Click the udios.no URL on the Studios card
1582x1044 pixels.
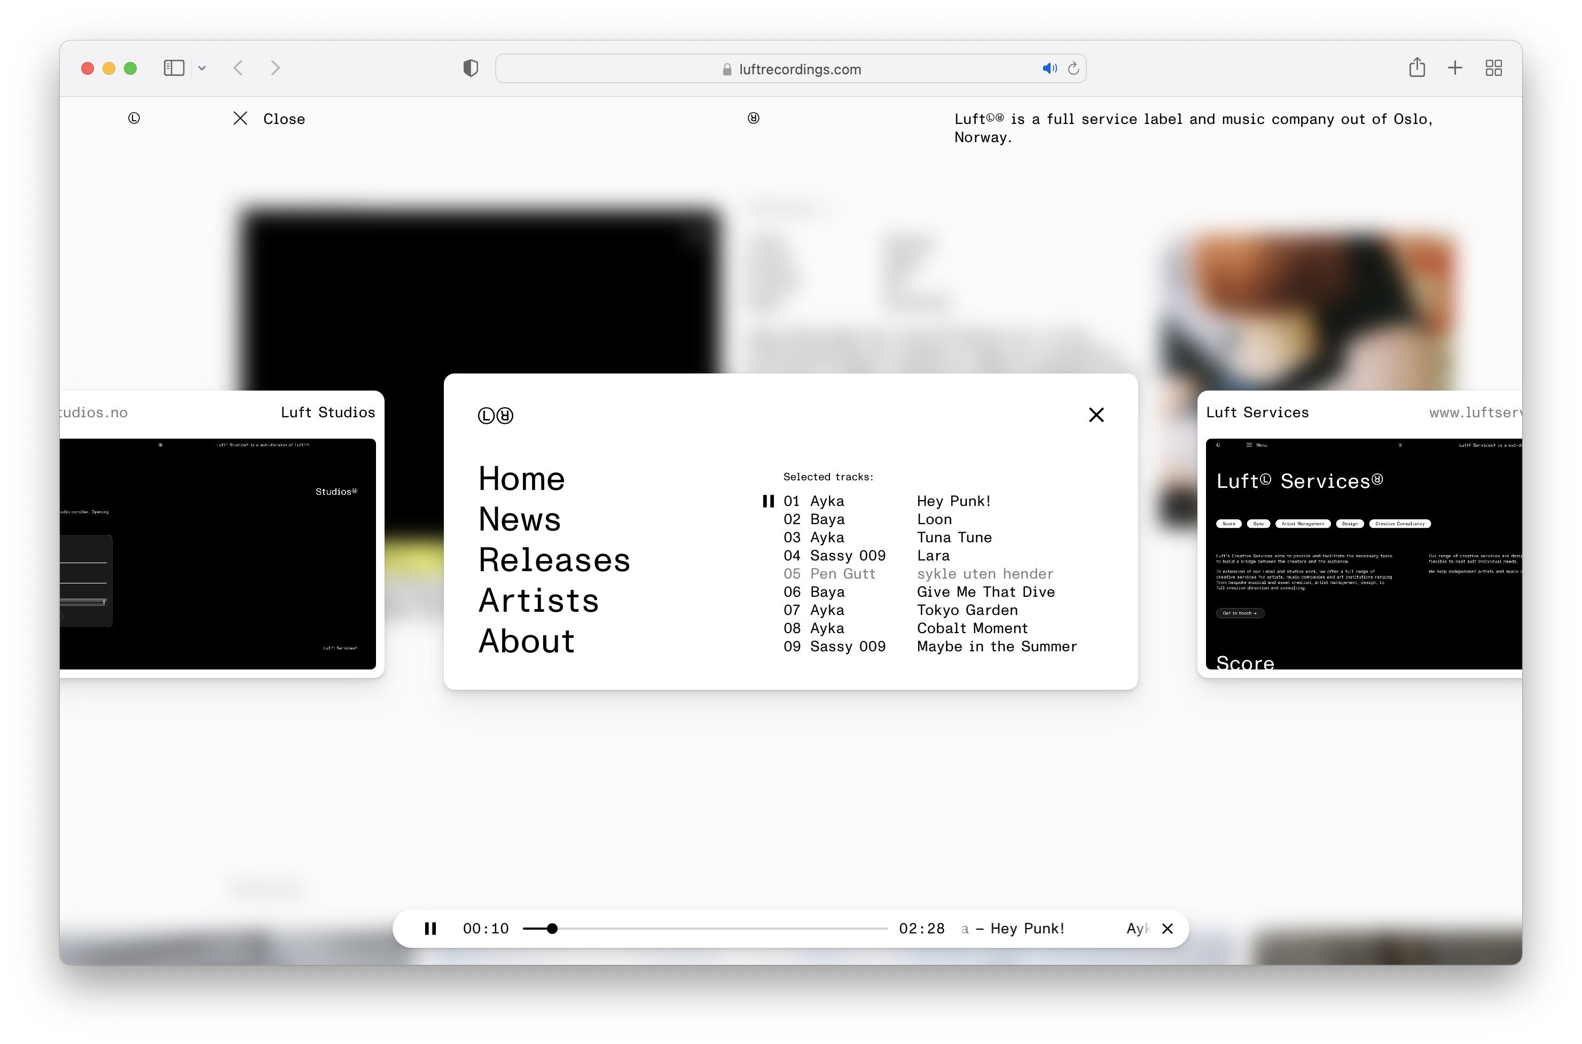click(x=94, y=412)
